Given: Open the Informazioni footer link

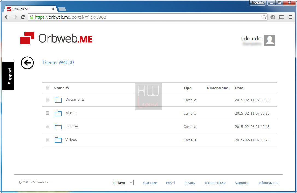Looking at the screenshot, I should (x=268, y=183).
